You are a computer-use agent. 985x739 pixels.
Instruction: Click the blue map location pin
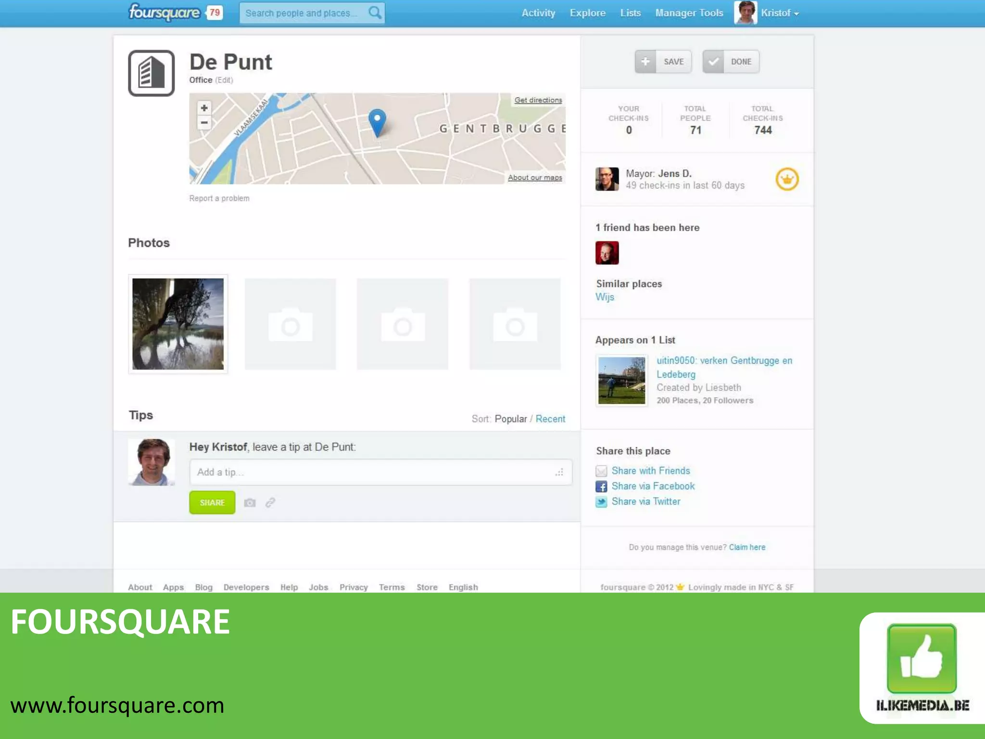click(377, 123)
